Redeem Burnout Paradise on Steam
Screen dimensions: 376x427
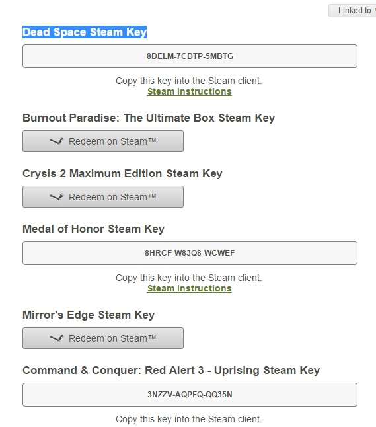pos(103,141)
